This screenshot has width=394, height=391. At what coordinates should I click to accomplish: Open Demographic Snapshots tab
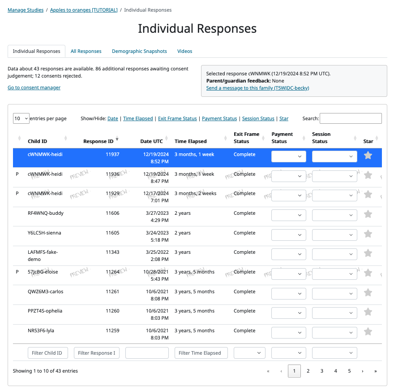point(139,51)
